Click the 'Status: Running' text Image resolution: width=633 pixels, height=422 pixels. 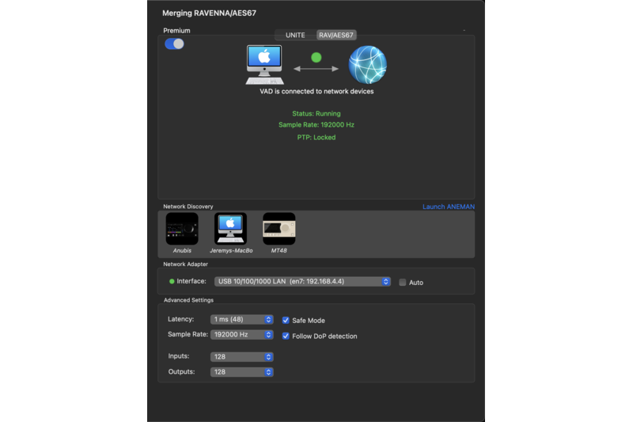coord(316,114)
